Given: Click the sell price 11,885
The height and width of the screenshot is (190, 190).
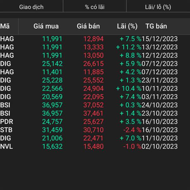Looking at the screenshot, I should (93, 72).
